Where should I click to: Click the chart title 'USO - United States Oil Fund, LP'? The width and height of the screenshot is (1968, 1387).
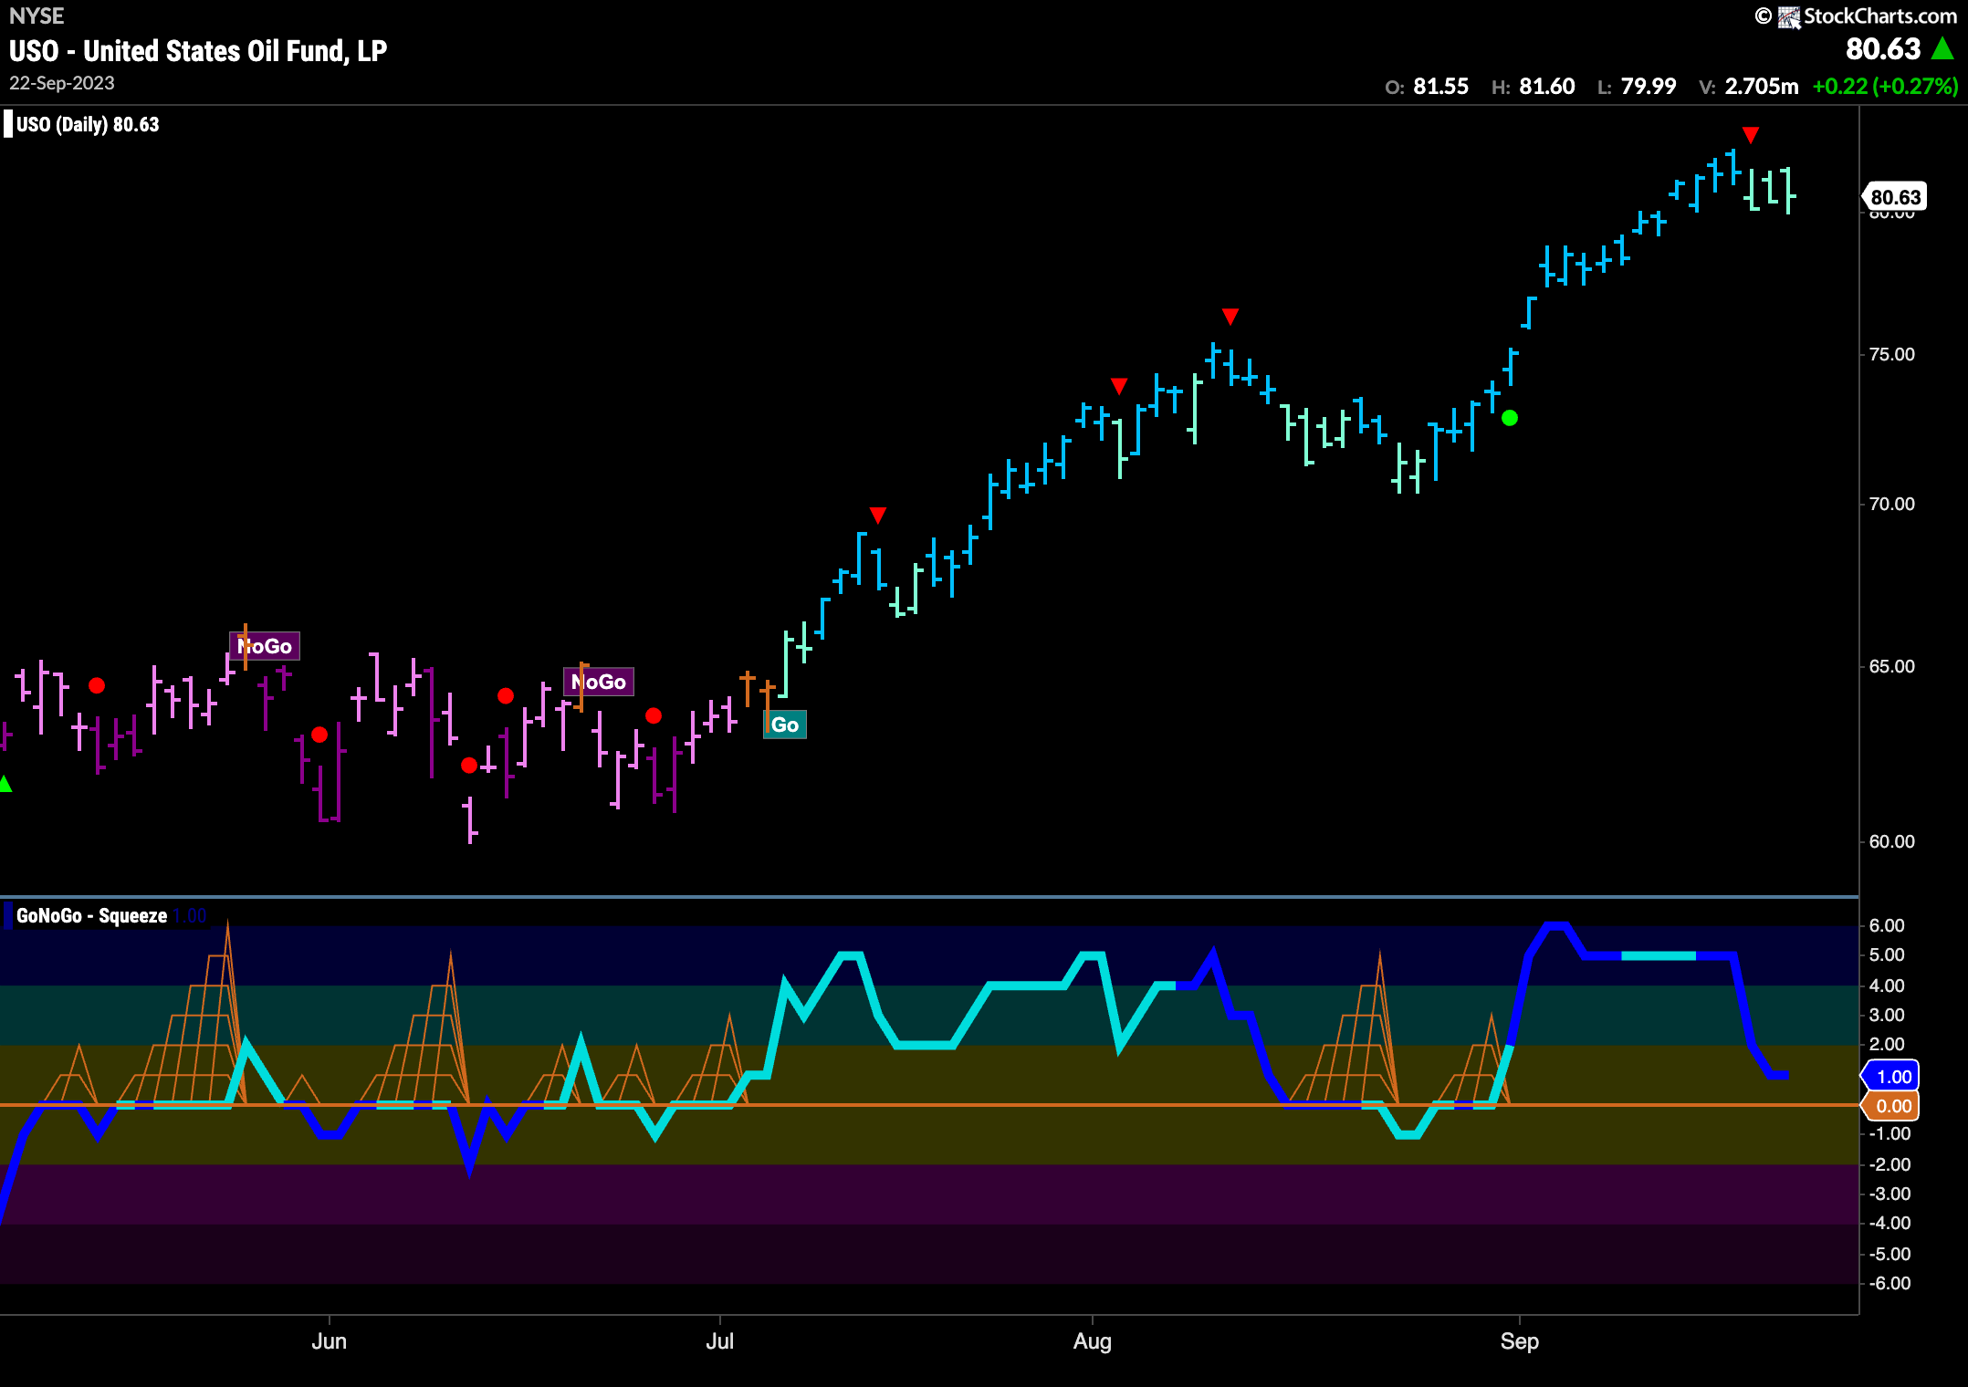pyautogui.click(x=198, y=50)
